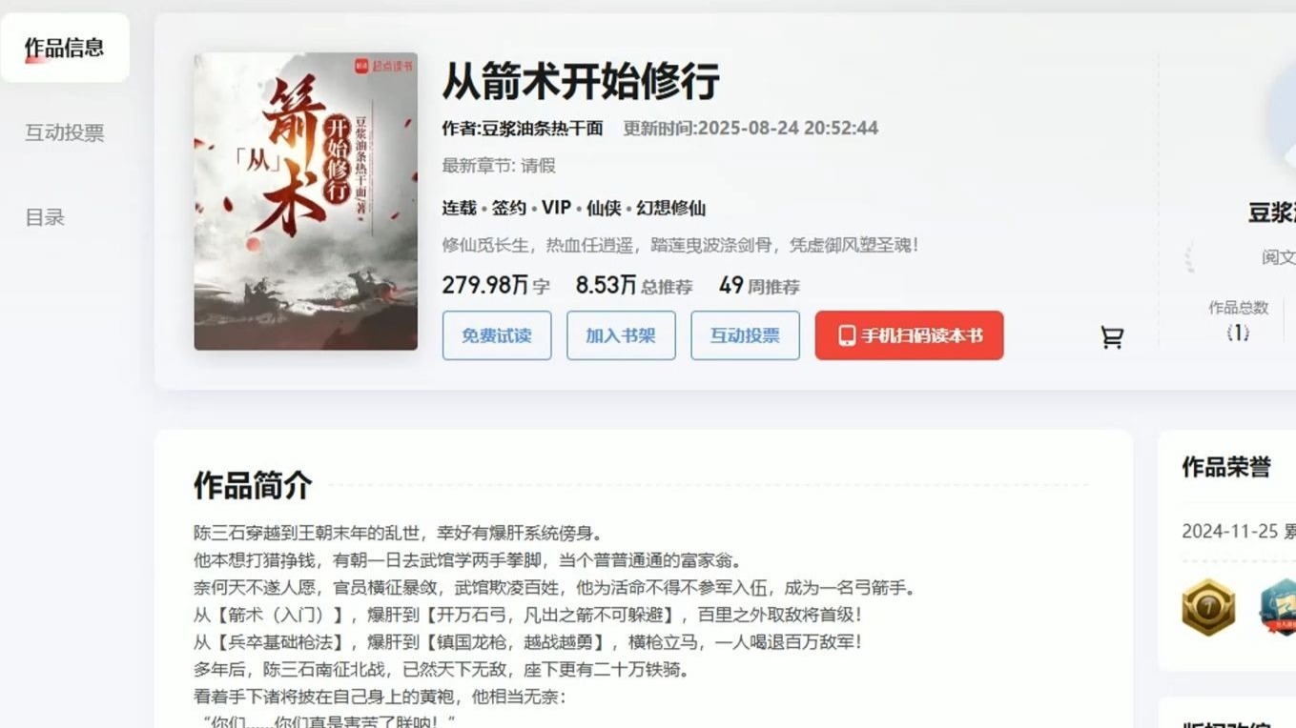Click the 作品荣誉 section heading
Image resolution: width=1296 pixels, height=728 pixels.
[x=1226, y=467]
